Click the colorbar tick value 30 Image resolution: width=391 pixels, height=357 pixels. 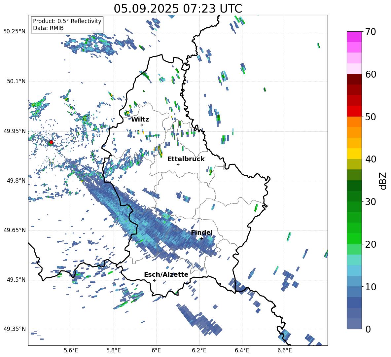point(371,202)
